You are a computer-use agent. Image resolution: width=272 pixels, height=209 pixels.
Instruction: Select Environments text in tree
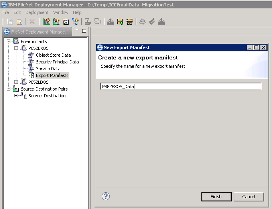(x=34, y=41)
